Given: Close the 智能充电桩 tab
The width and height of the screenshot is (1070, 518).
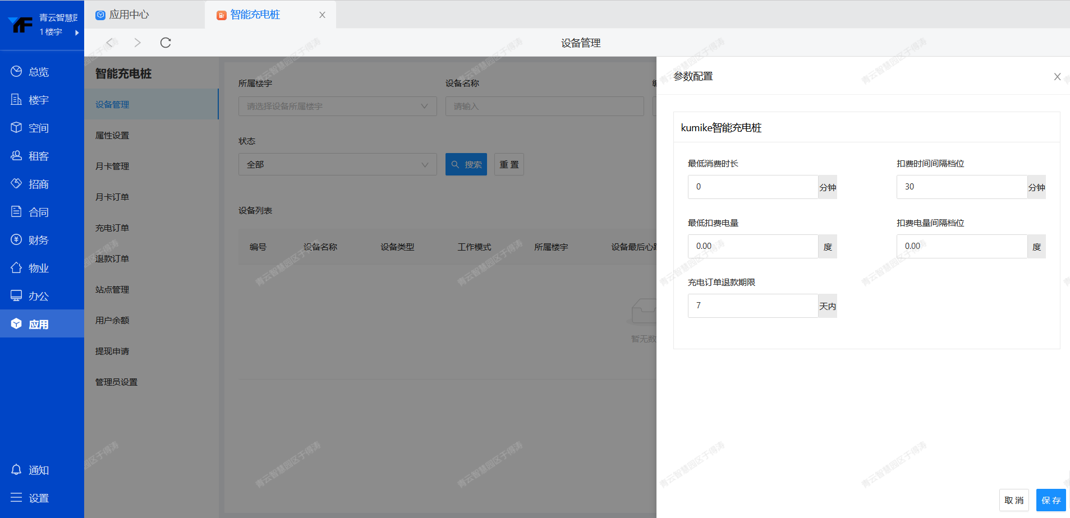Looking at the screenshot, I should (322, 15).
